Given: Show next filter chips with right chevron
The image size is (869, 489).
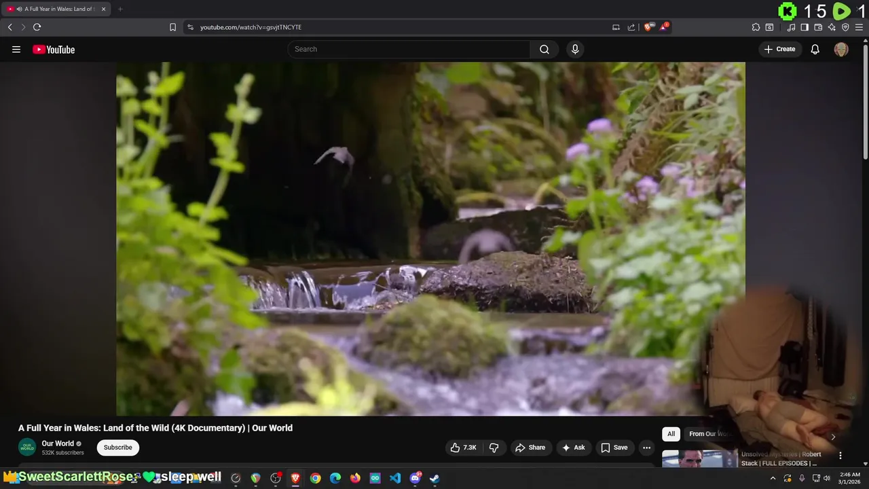Looking at the screenshot, I should coord(833,436).
